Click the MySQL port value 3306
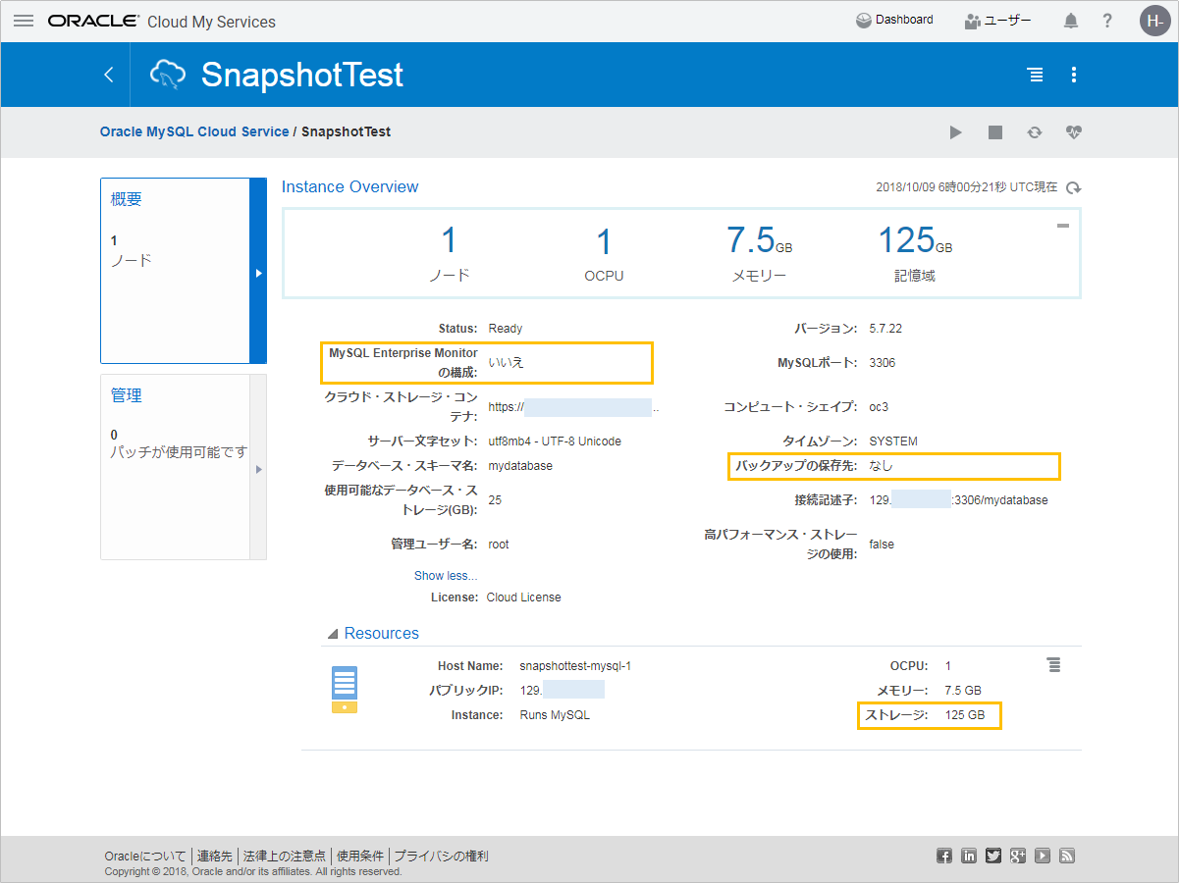The height and width of the screenshot is (883, 1179). 883,363
